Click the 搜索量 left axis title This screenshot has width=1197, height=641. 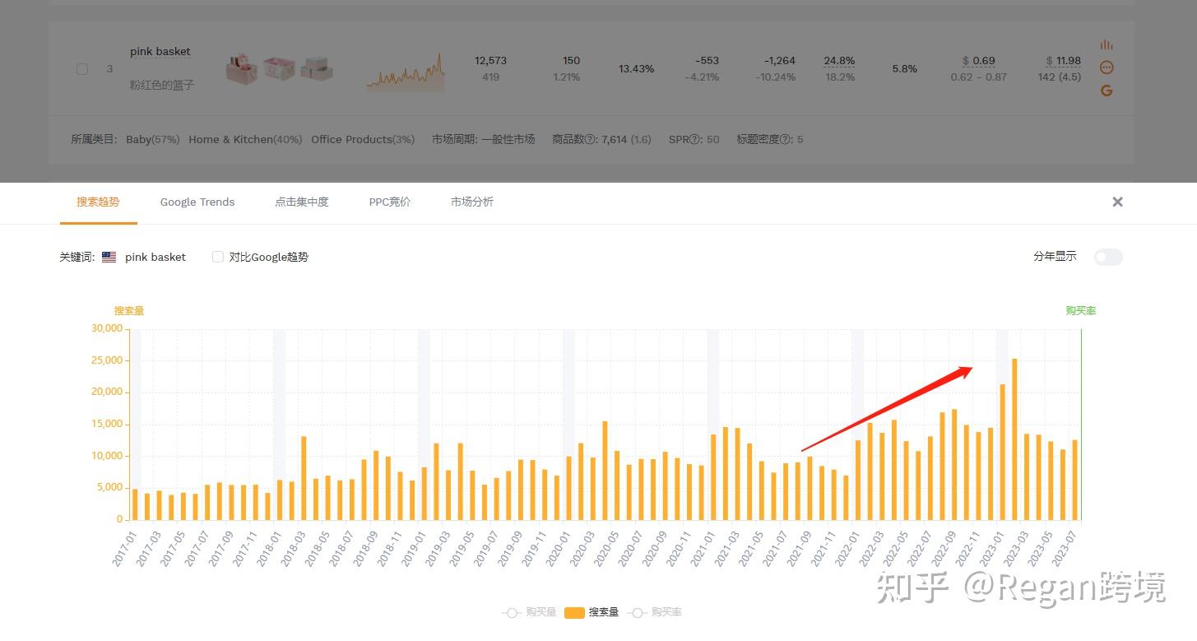point(129,310)
